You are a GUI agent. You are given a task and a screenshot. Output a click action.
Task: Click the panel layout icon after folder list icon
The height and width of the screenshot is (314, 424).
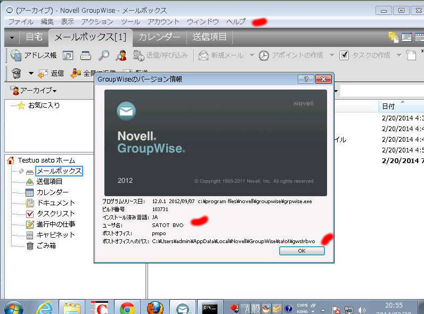(x=406, y=37)
